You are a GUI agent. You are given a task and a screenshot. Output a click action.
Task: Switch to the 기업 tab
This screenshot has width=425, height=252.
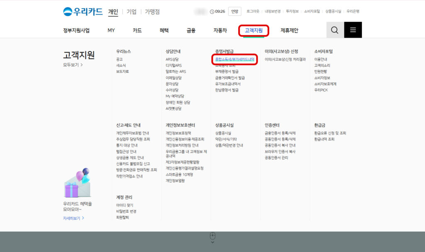[131, 12]
